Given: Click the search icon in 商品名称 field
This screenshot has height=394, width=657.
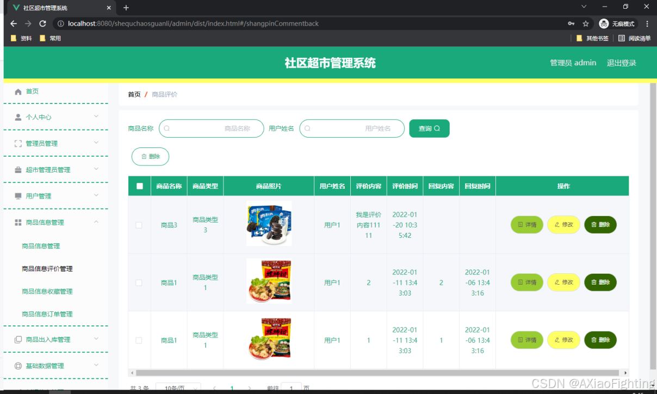Looking at the screenshot, I should (x=167, y=128).
